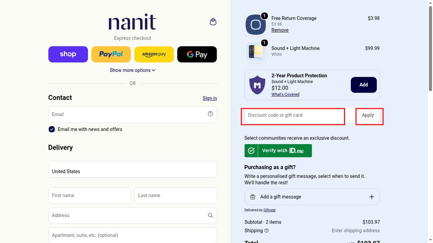Screen dimensions: 433x243
Task: Click the address search magnifier icon
Action: (x=211, y=216)
